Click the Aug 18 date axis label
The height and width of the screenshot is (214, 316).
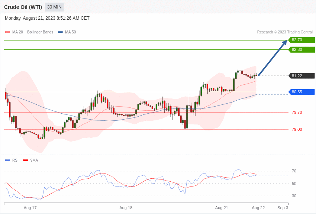[126, 208]
